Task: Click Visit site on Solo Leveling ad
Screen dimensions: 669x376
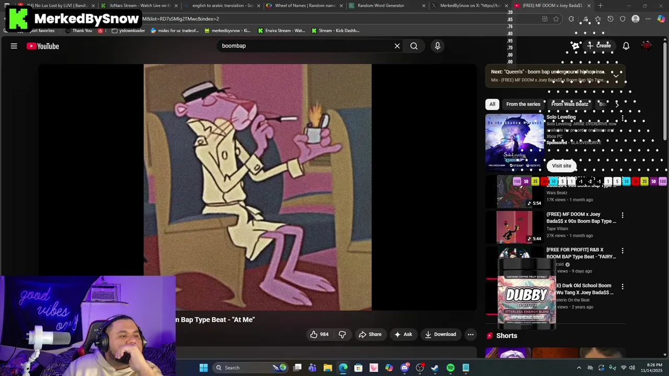Action: (x=561, y=166)
